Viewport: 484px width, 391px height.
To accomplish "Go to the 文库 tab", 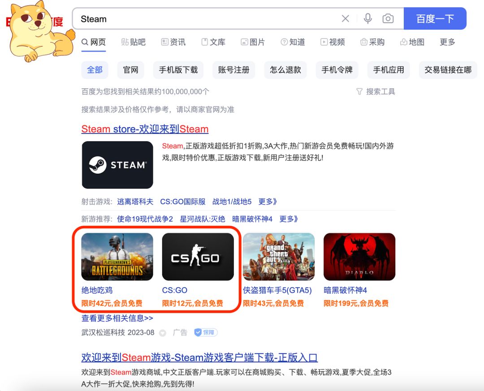I will click(x=213, y=42).
